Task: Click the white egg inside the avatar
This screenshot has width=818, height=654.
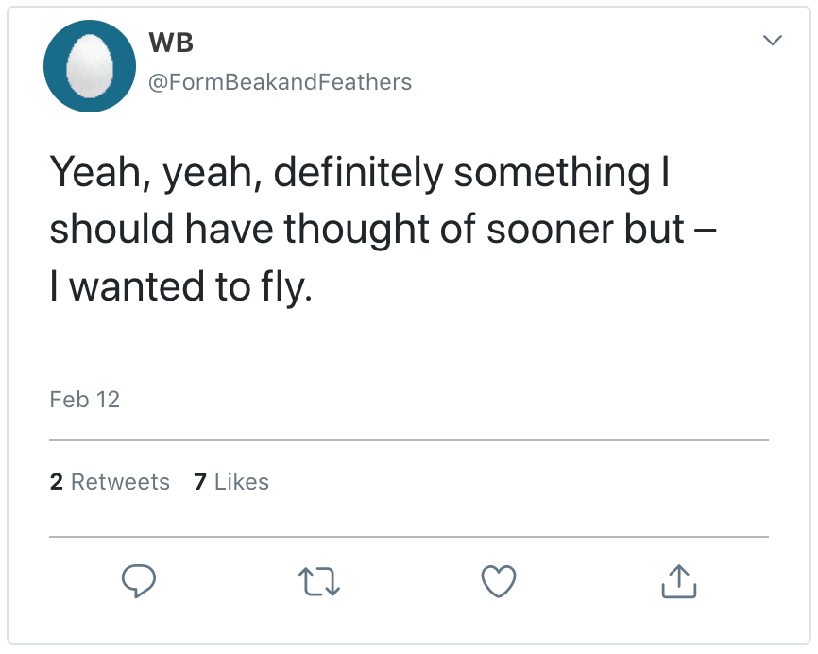Action: click(x=92, y=67)
